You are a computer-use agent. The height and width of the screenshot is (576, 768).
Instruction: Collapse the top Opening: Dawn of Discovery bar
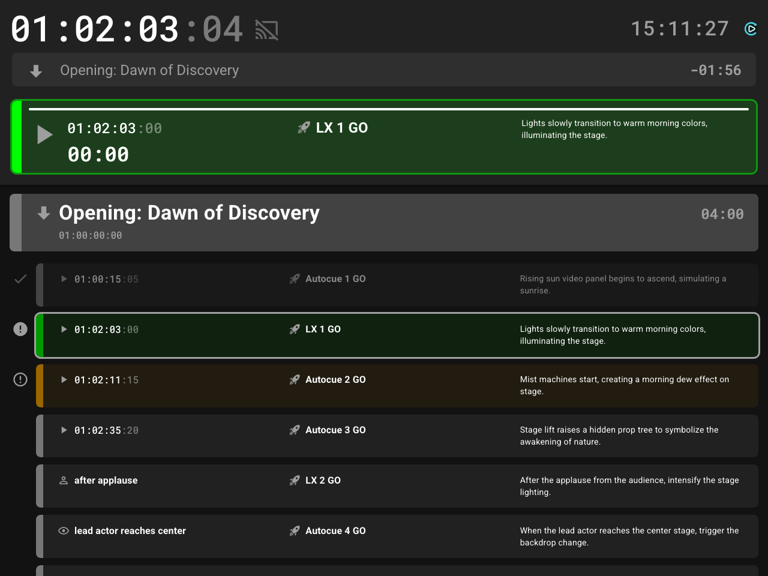tap(36, 71)
